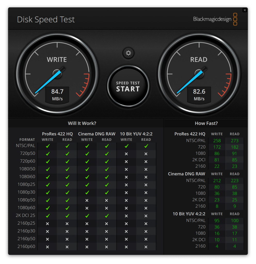Click the 1080p25 ProRes write checkmark
Image resolution: width=256 pixels, height=264 pixels.
(x=48, y=185)
